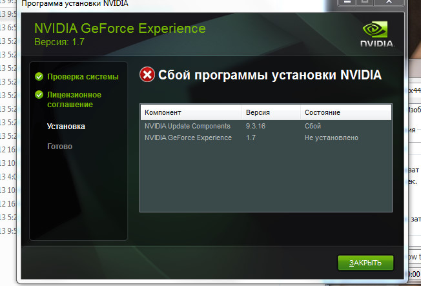421x286 pixels.
Task: Click the Версия column header
Action: click(271, 112)
